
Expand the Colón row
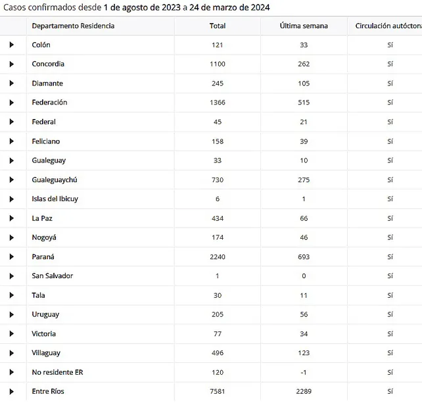(11, 45)
